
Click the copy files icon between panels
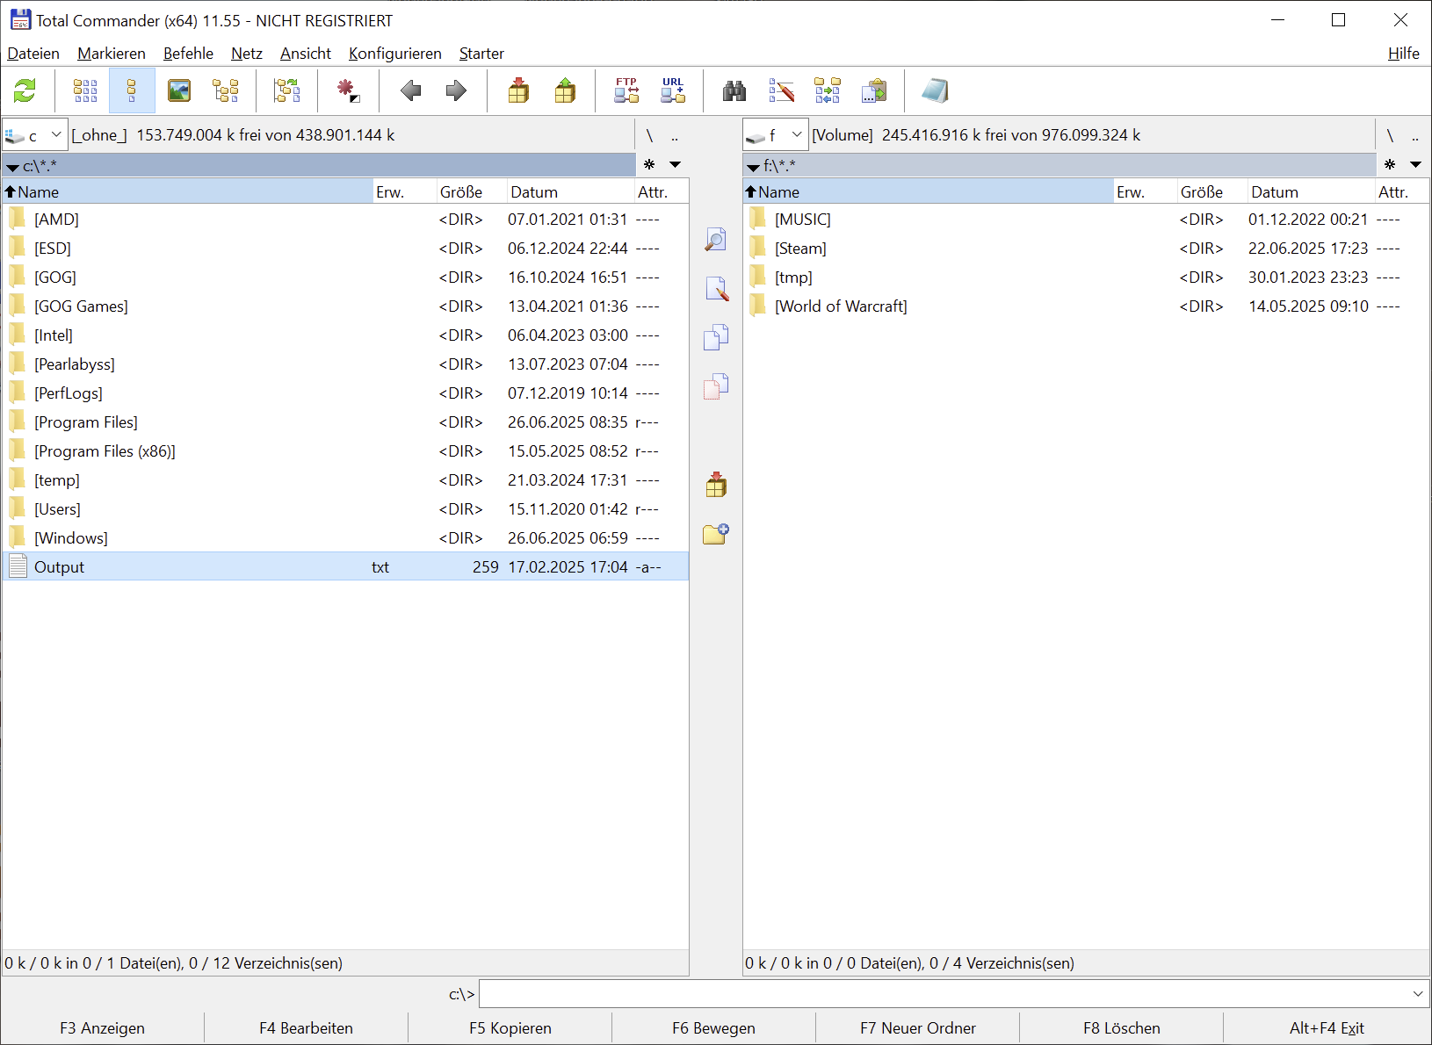tap(716, 337)
